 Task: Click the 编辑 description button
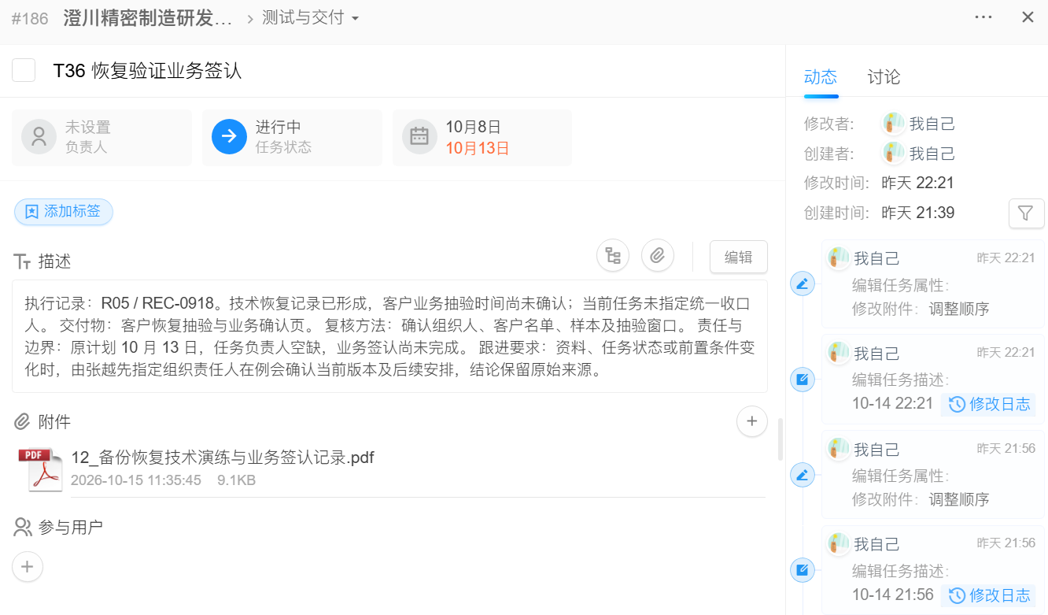[739, 257]
